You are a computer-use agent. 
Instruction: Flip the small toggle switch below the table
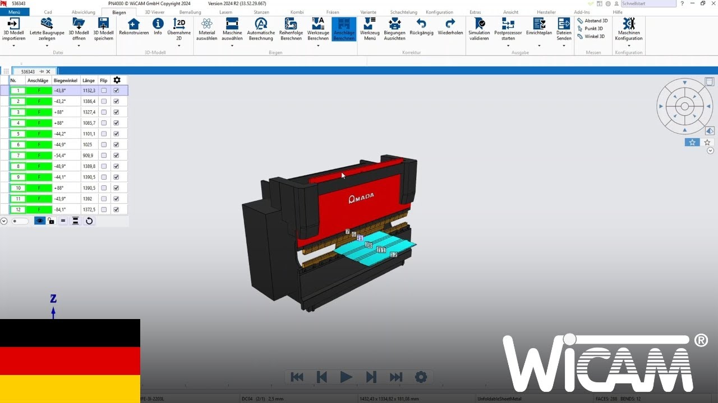click(x=20, y=221)
